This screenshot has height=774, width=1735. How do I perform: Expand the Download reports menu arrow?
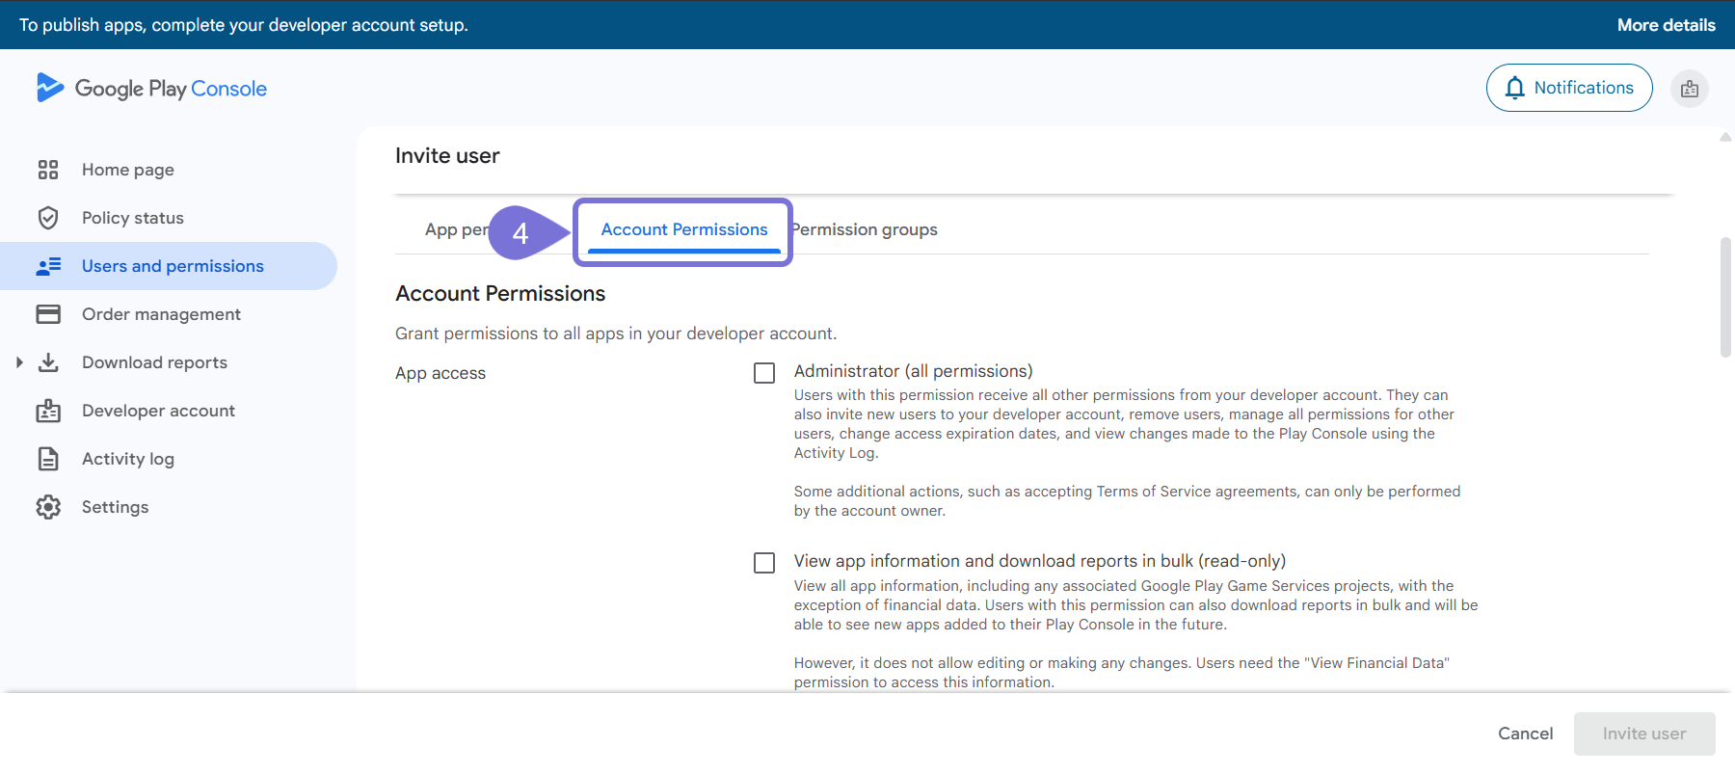click(19, 362)
